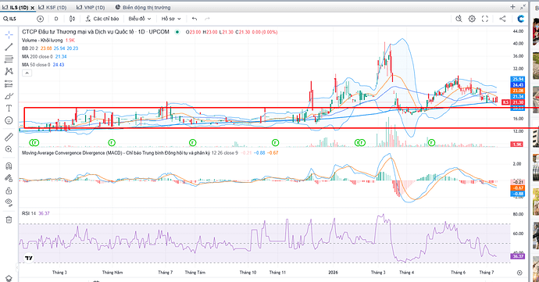Select the trend line drawing tool
The image size is (539, 282).
pyautogui.click(x=9, y=47)
